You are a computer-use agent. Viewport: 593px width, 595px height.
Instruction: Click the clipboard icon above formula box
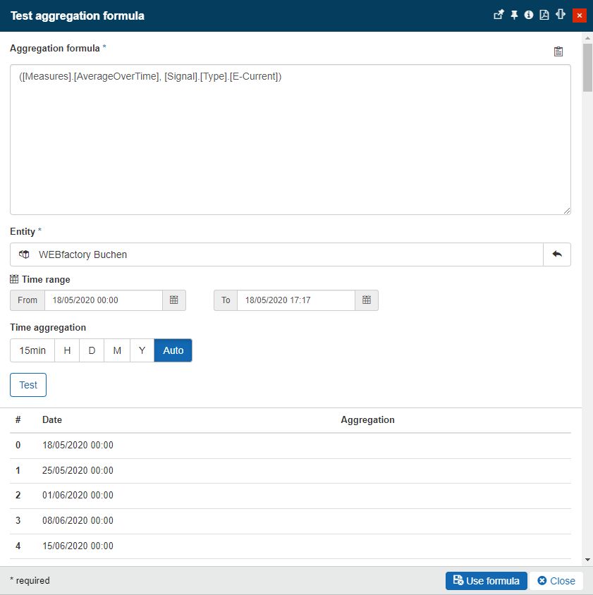coord(558,51)
